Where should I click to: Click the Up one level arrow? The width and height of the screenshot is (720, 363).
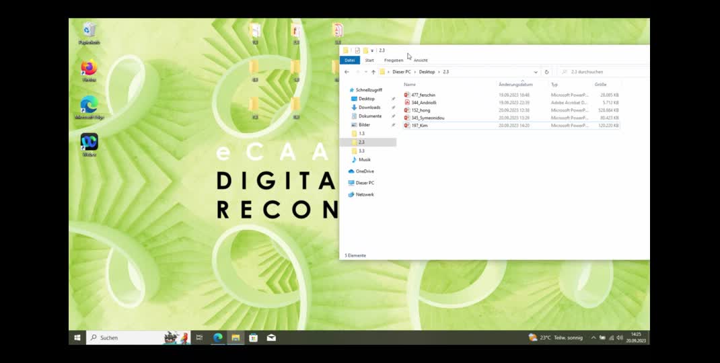[x=373, y=72]
